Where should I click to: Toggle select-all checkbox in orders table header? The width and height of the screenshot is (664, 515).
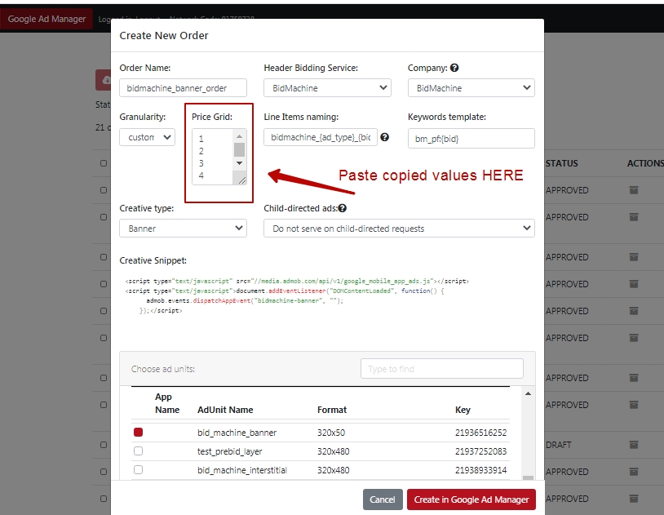coord(104,163)
